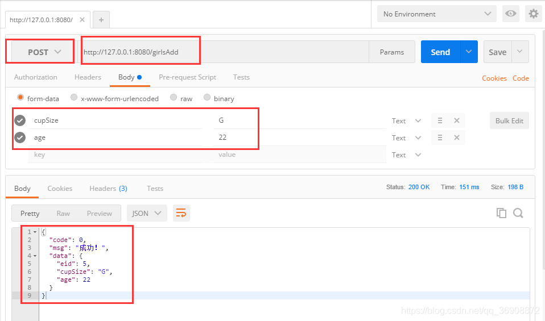Image resolution: width=545 pixels, height=321 pixels.
Task: Open the Cookies link
Action: [494, 78]
